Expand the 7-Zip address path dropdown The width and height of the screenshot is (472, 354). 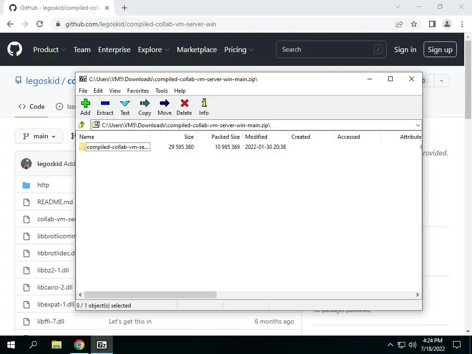418,125
